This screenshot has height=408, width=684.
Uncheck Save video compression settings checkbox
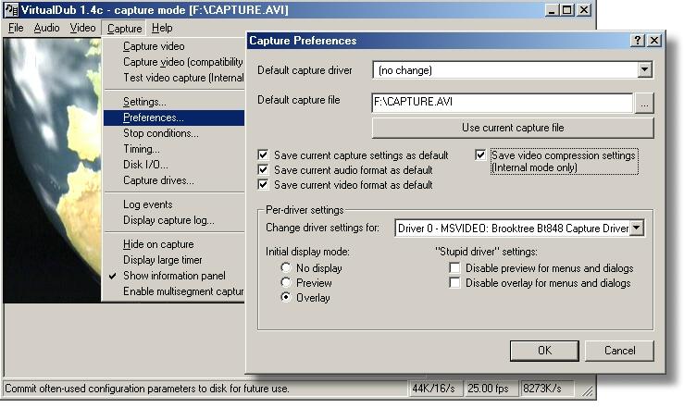tap(480, 155)
